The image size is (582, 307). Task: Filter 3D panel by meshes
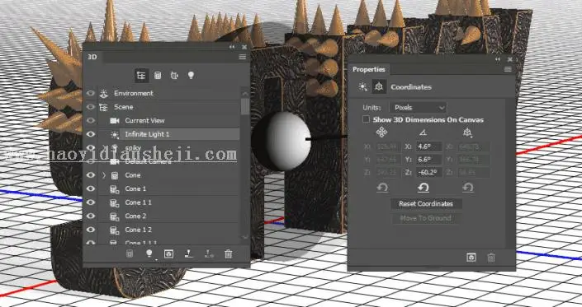point(158,76)
